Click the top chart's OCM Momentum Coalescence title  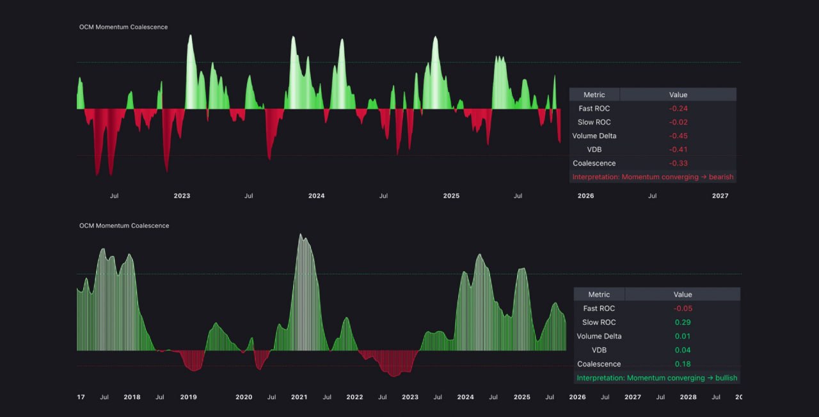[123, 27]
